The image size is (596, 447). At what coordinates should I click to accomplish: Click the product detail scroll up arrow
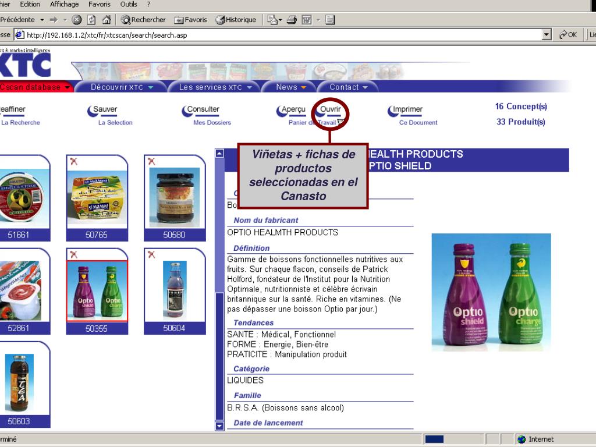[219, 154]
